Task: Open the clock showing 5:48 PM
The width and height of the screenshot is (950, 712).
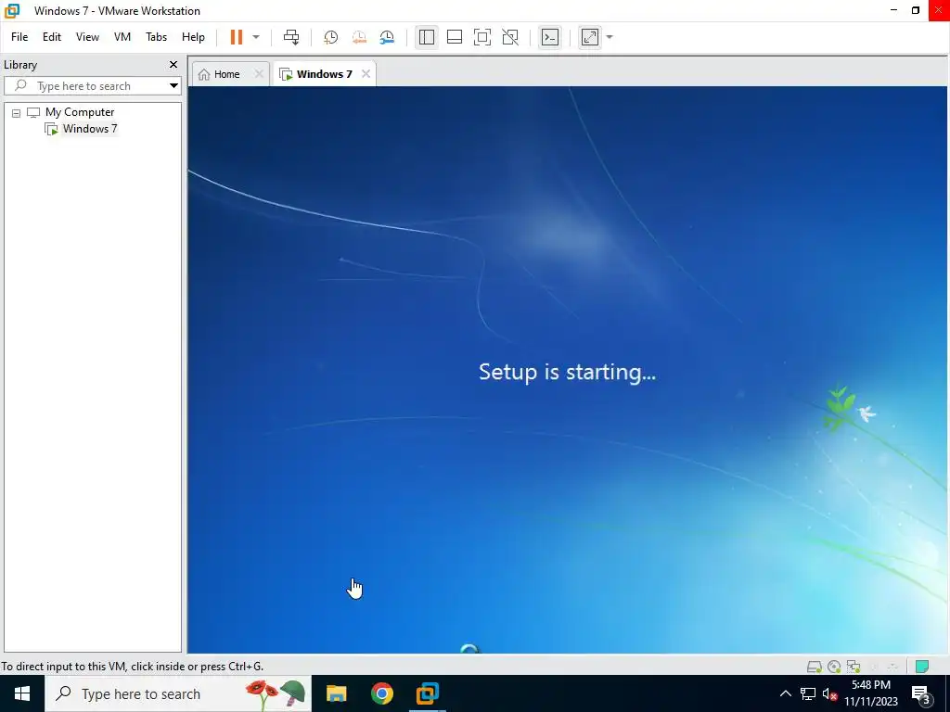Action: pyautogui.click(x=871, y=693)
